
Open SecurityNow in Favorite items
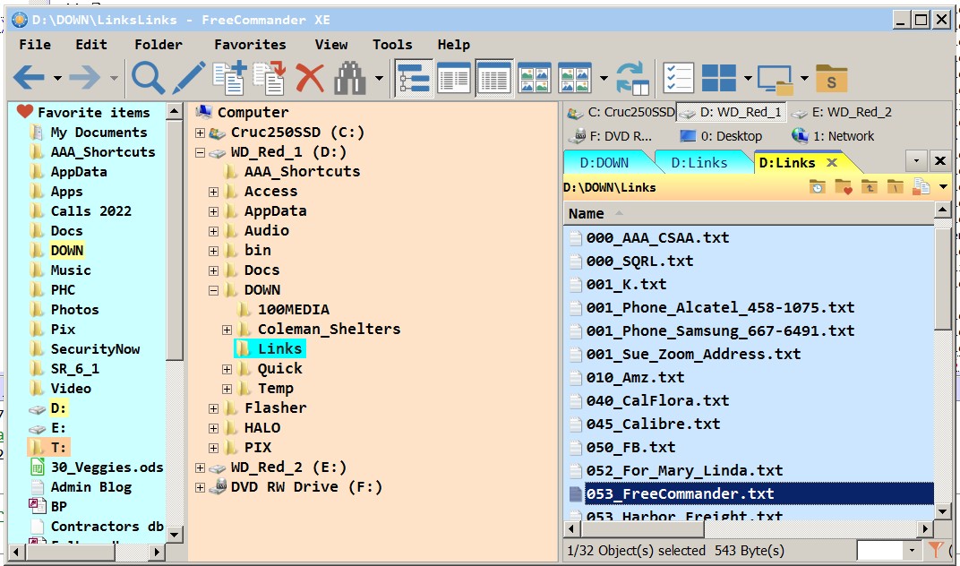tap(85, 349)
